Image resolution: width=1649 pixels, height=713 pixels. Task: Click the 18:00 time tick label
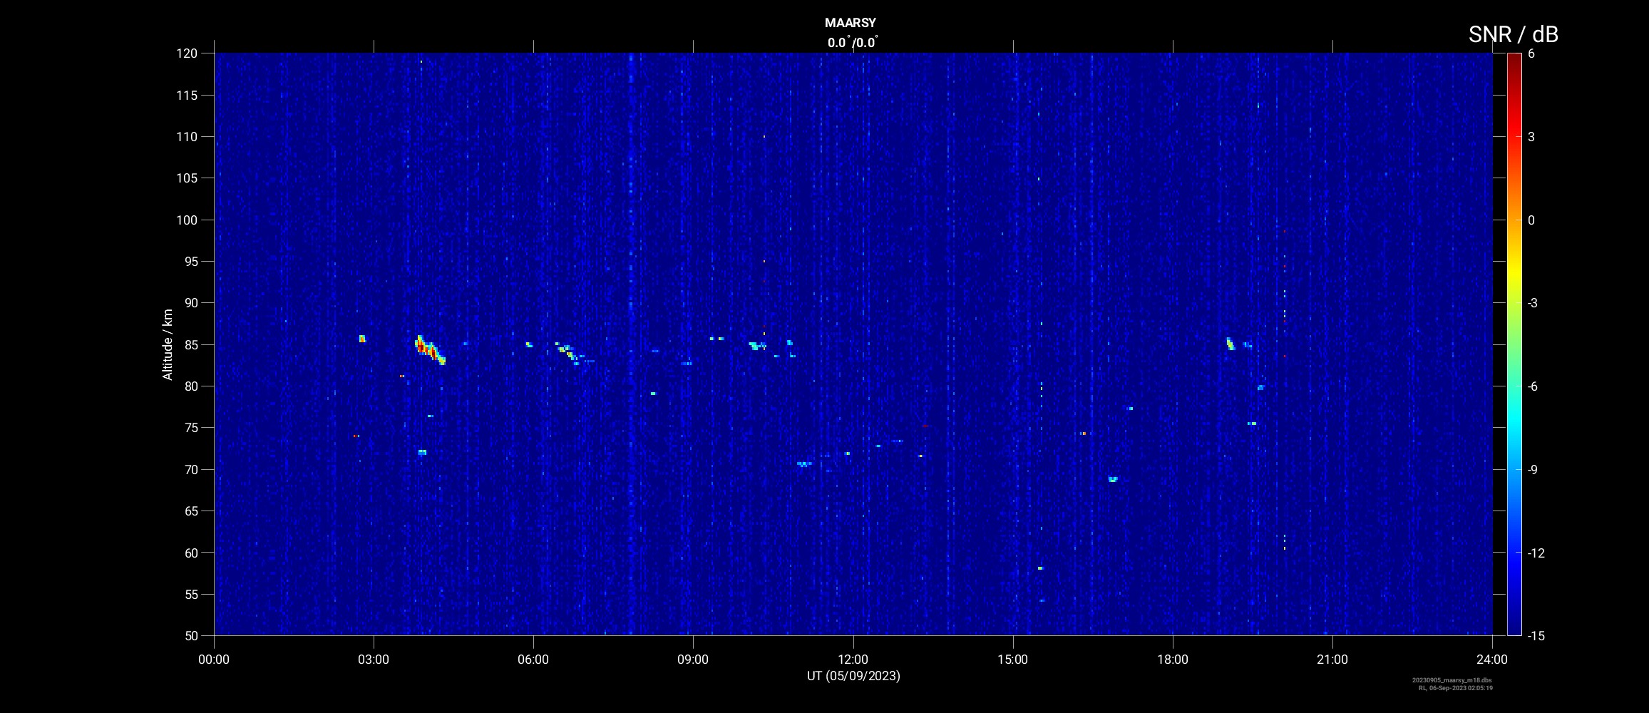click(x=1173, y=660)
